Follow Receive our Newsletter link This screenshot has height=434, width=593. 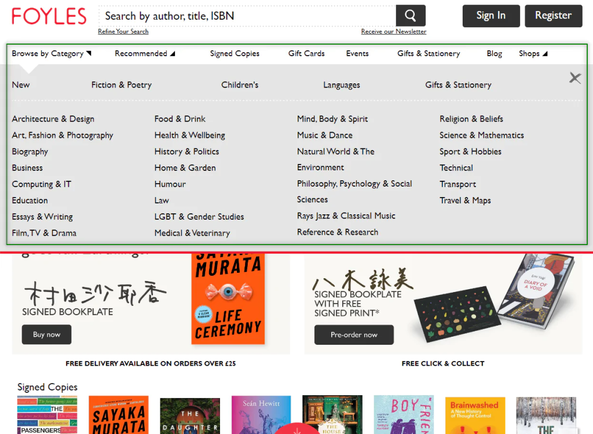pos(394,31)
